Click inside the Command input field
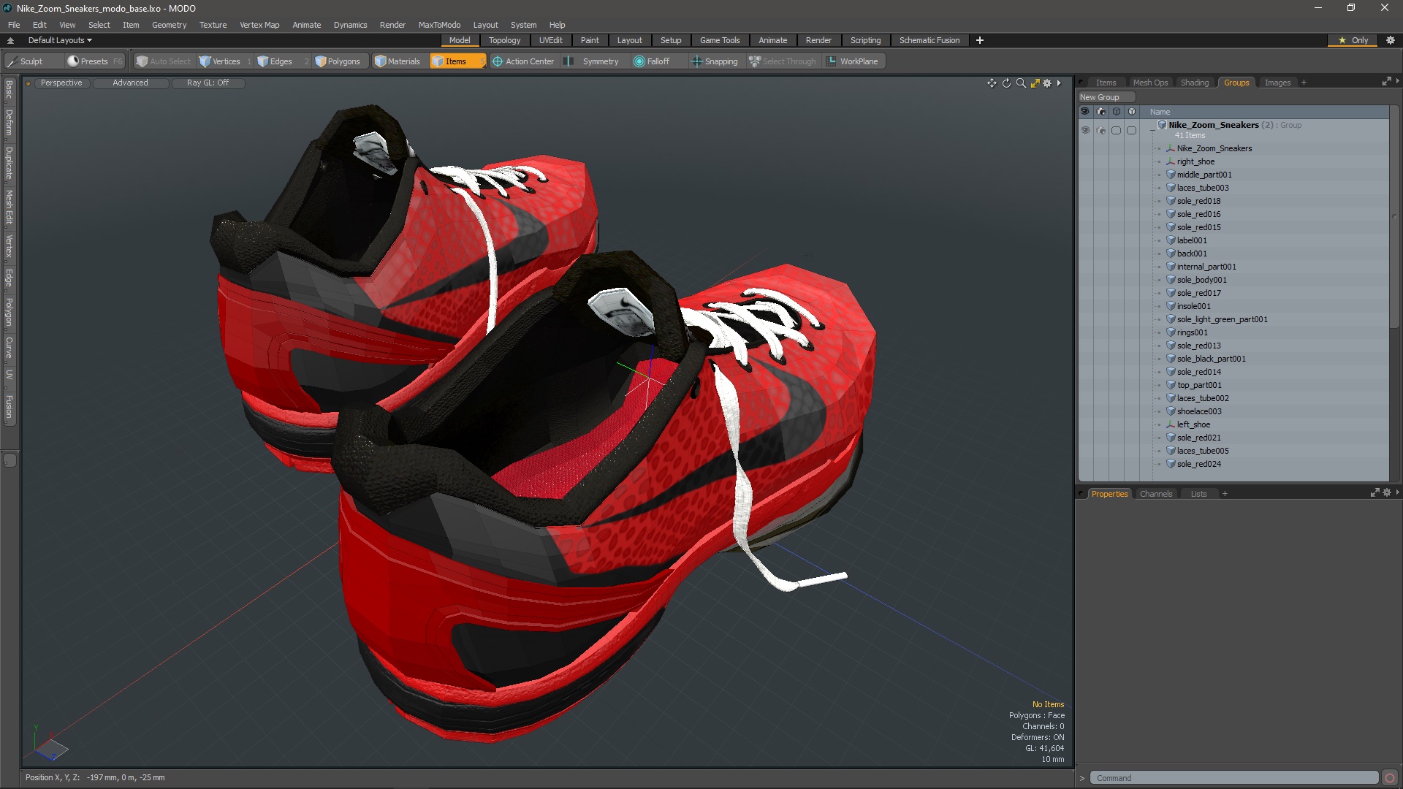This screenshot has width=1403, height=789. tap(1233, 778)
